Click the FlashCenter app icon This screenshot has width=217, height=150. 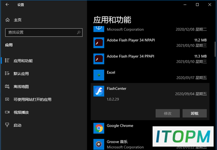pos(99,91)
